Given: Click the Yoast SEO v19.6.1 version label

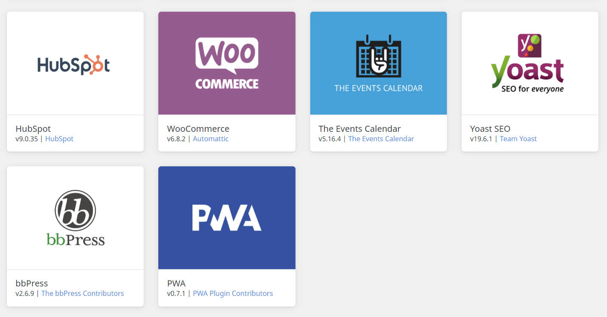Looking at the screenshot, I should pos(481,139).
